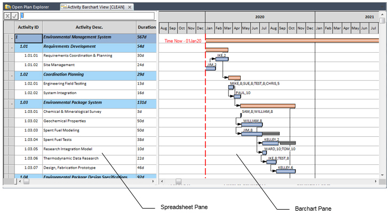Click the Activity ID column header
Screen dimensions: 390x216
[x=28, y=27]
